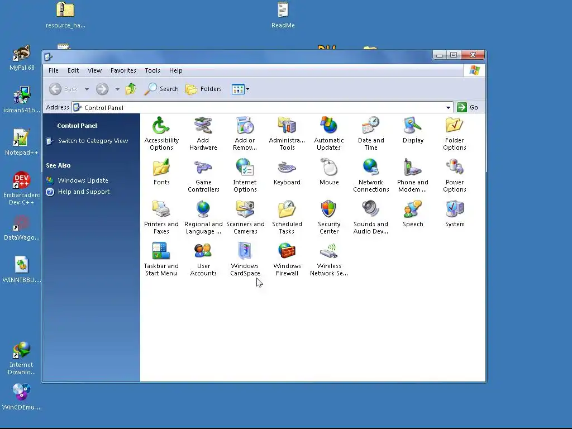Click the Search toolbar button
The image size is (572, 429).
(x=161, y=89)
